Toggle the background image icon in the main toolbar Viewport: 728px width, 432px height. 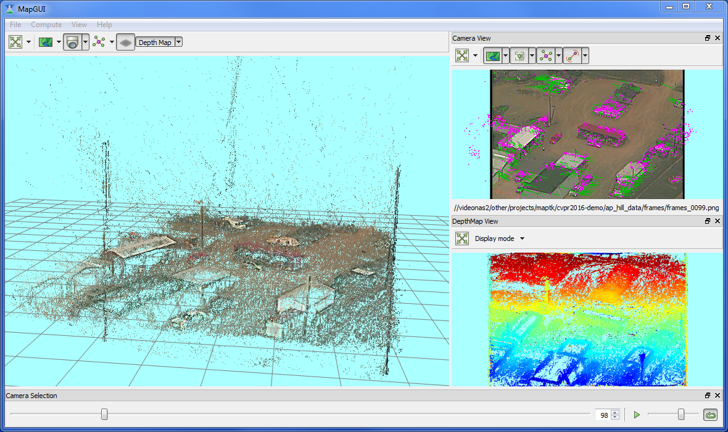click(46, 43)
